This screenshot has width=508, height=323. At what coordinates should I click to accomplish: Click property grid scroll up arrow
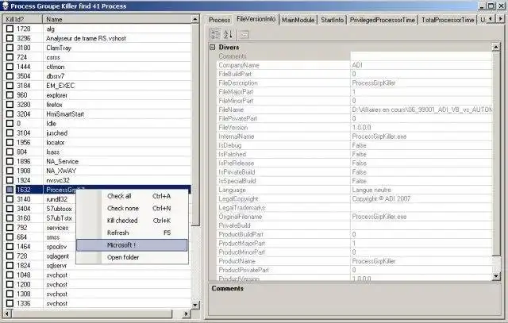click(496, 48)
